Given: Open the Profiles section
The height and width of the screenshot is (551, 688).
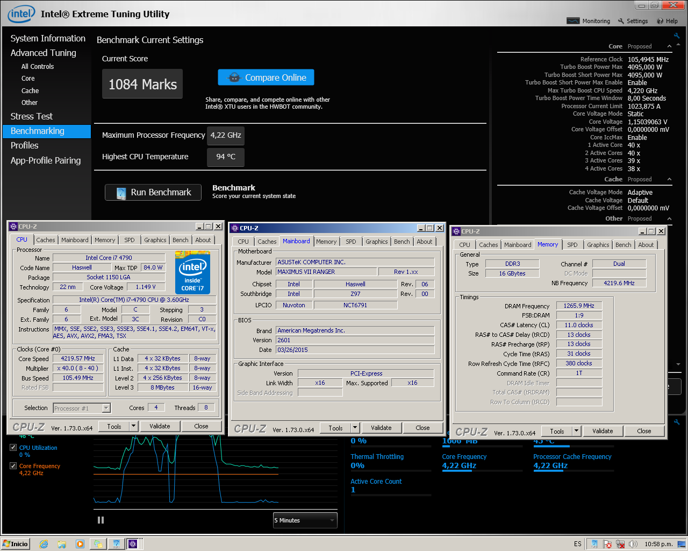Looking at the screenshot, I should [x=25, y=145].
